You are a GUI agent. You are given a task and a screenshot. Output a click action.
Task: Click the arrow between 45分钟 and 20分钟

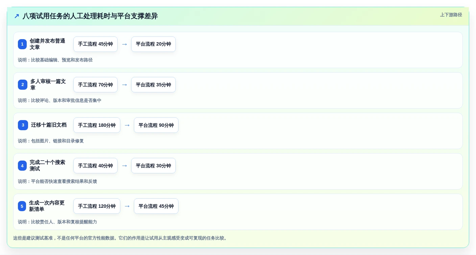coord(124,44)
